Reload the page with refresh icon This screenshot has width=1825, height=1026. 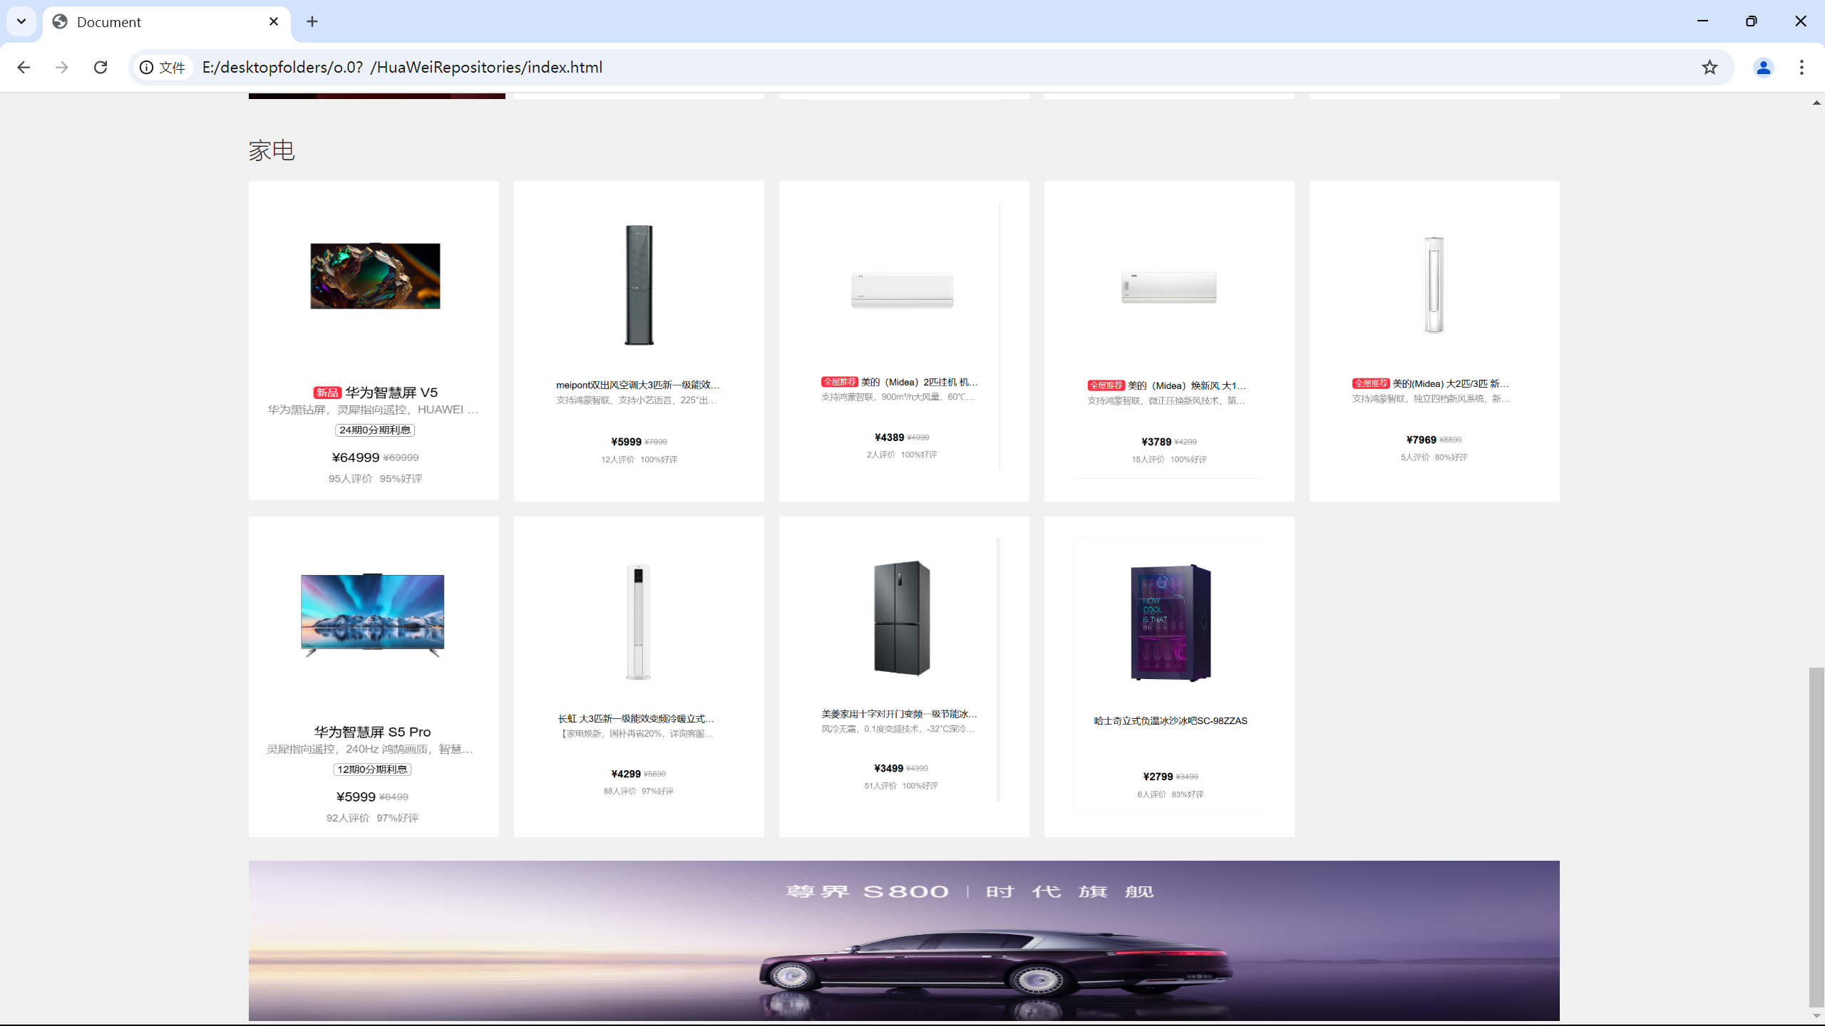[x=101, y=67]
